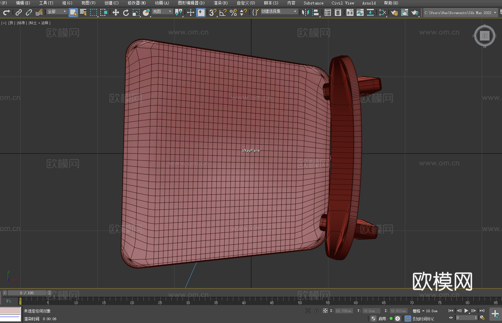Open the Civil View menu

tap(343, 3)
